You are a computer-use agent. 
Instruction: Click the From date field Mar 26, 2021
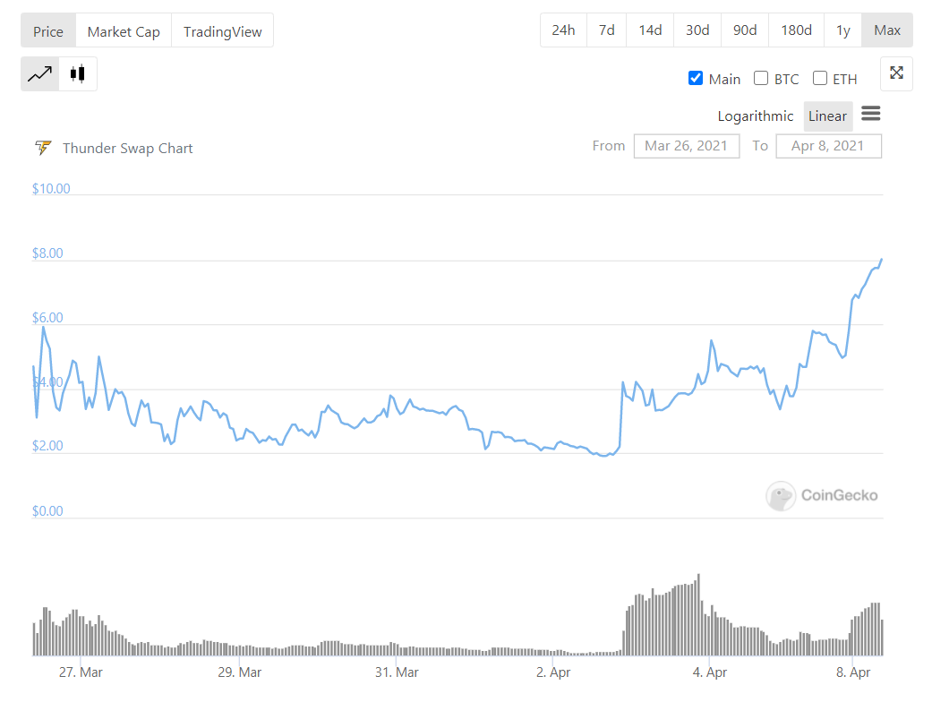(x=687, y=146)
